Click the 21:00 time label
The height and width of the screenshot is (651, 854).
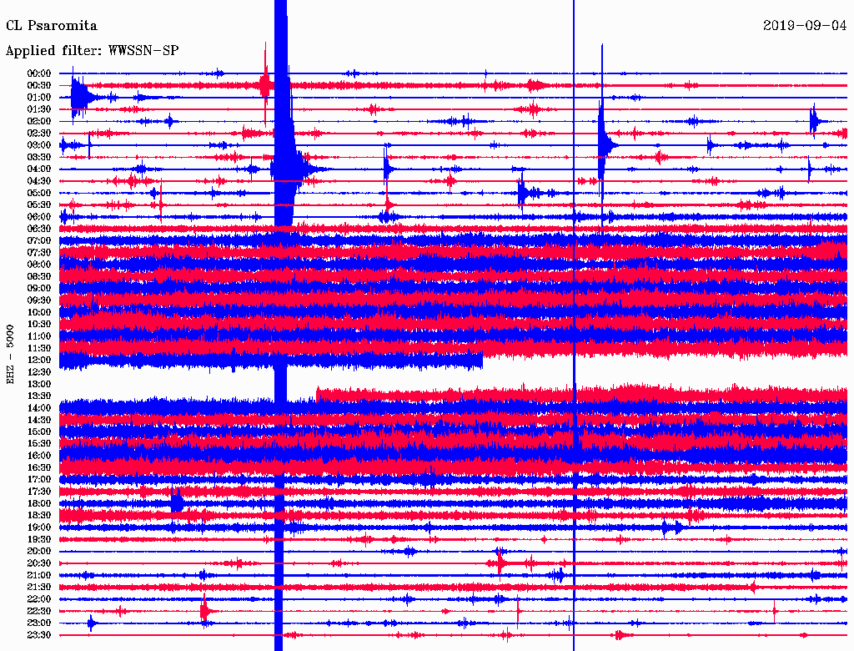(x=39, y=576)
